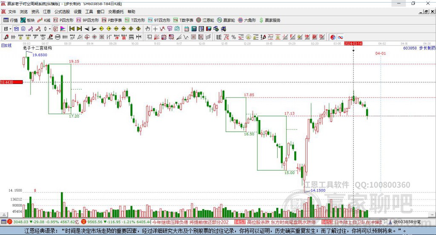
Task: Select the percent sign % tool
Action: (x=234, y=37)
